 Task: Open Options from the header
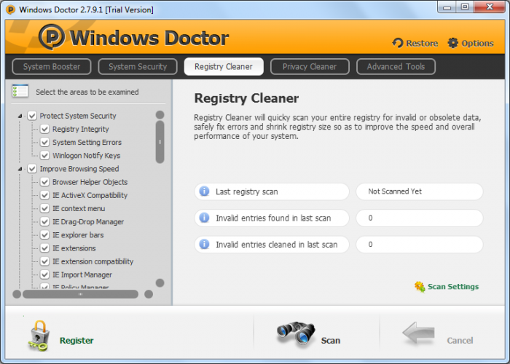click(477, 43)
